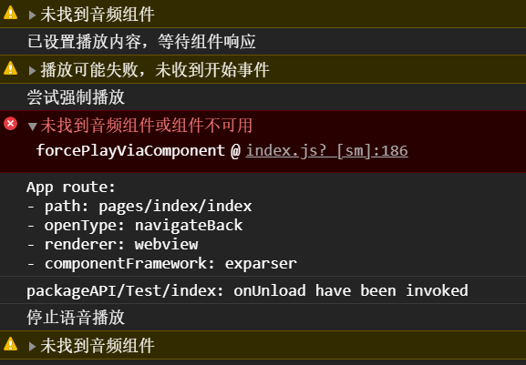
Task: Click the 尝试强制播放 log message
Action: pos(76,97)
